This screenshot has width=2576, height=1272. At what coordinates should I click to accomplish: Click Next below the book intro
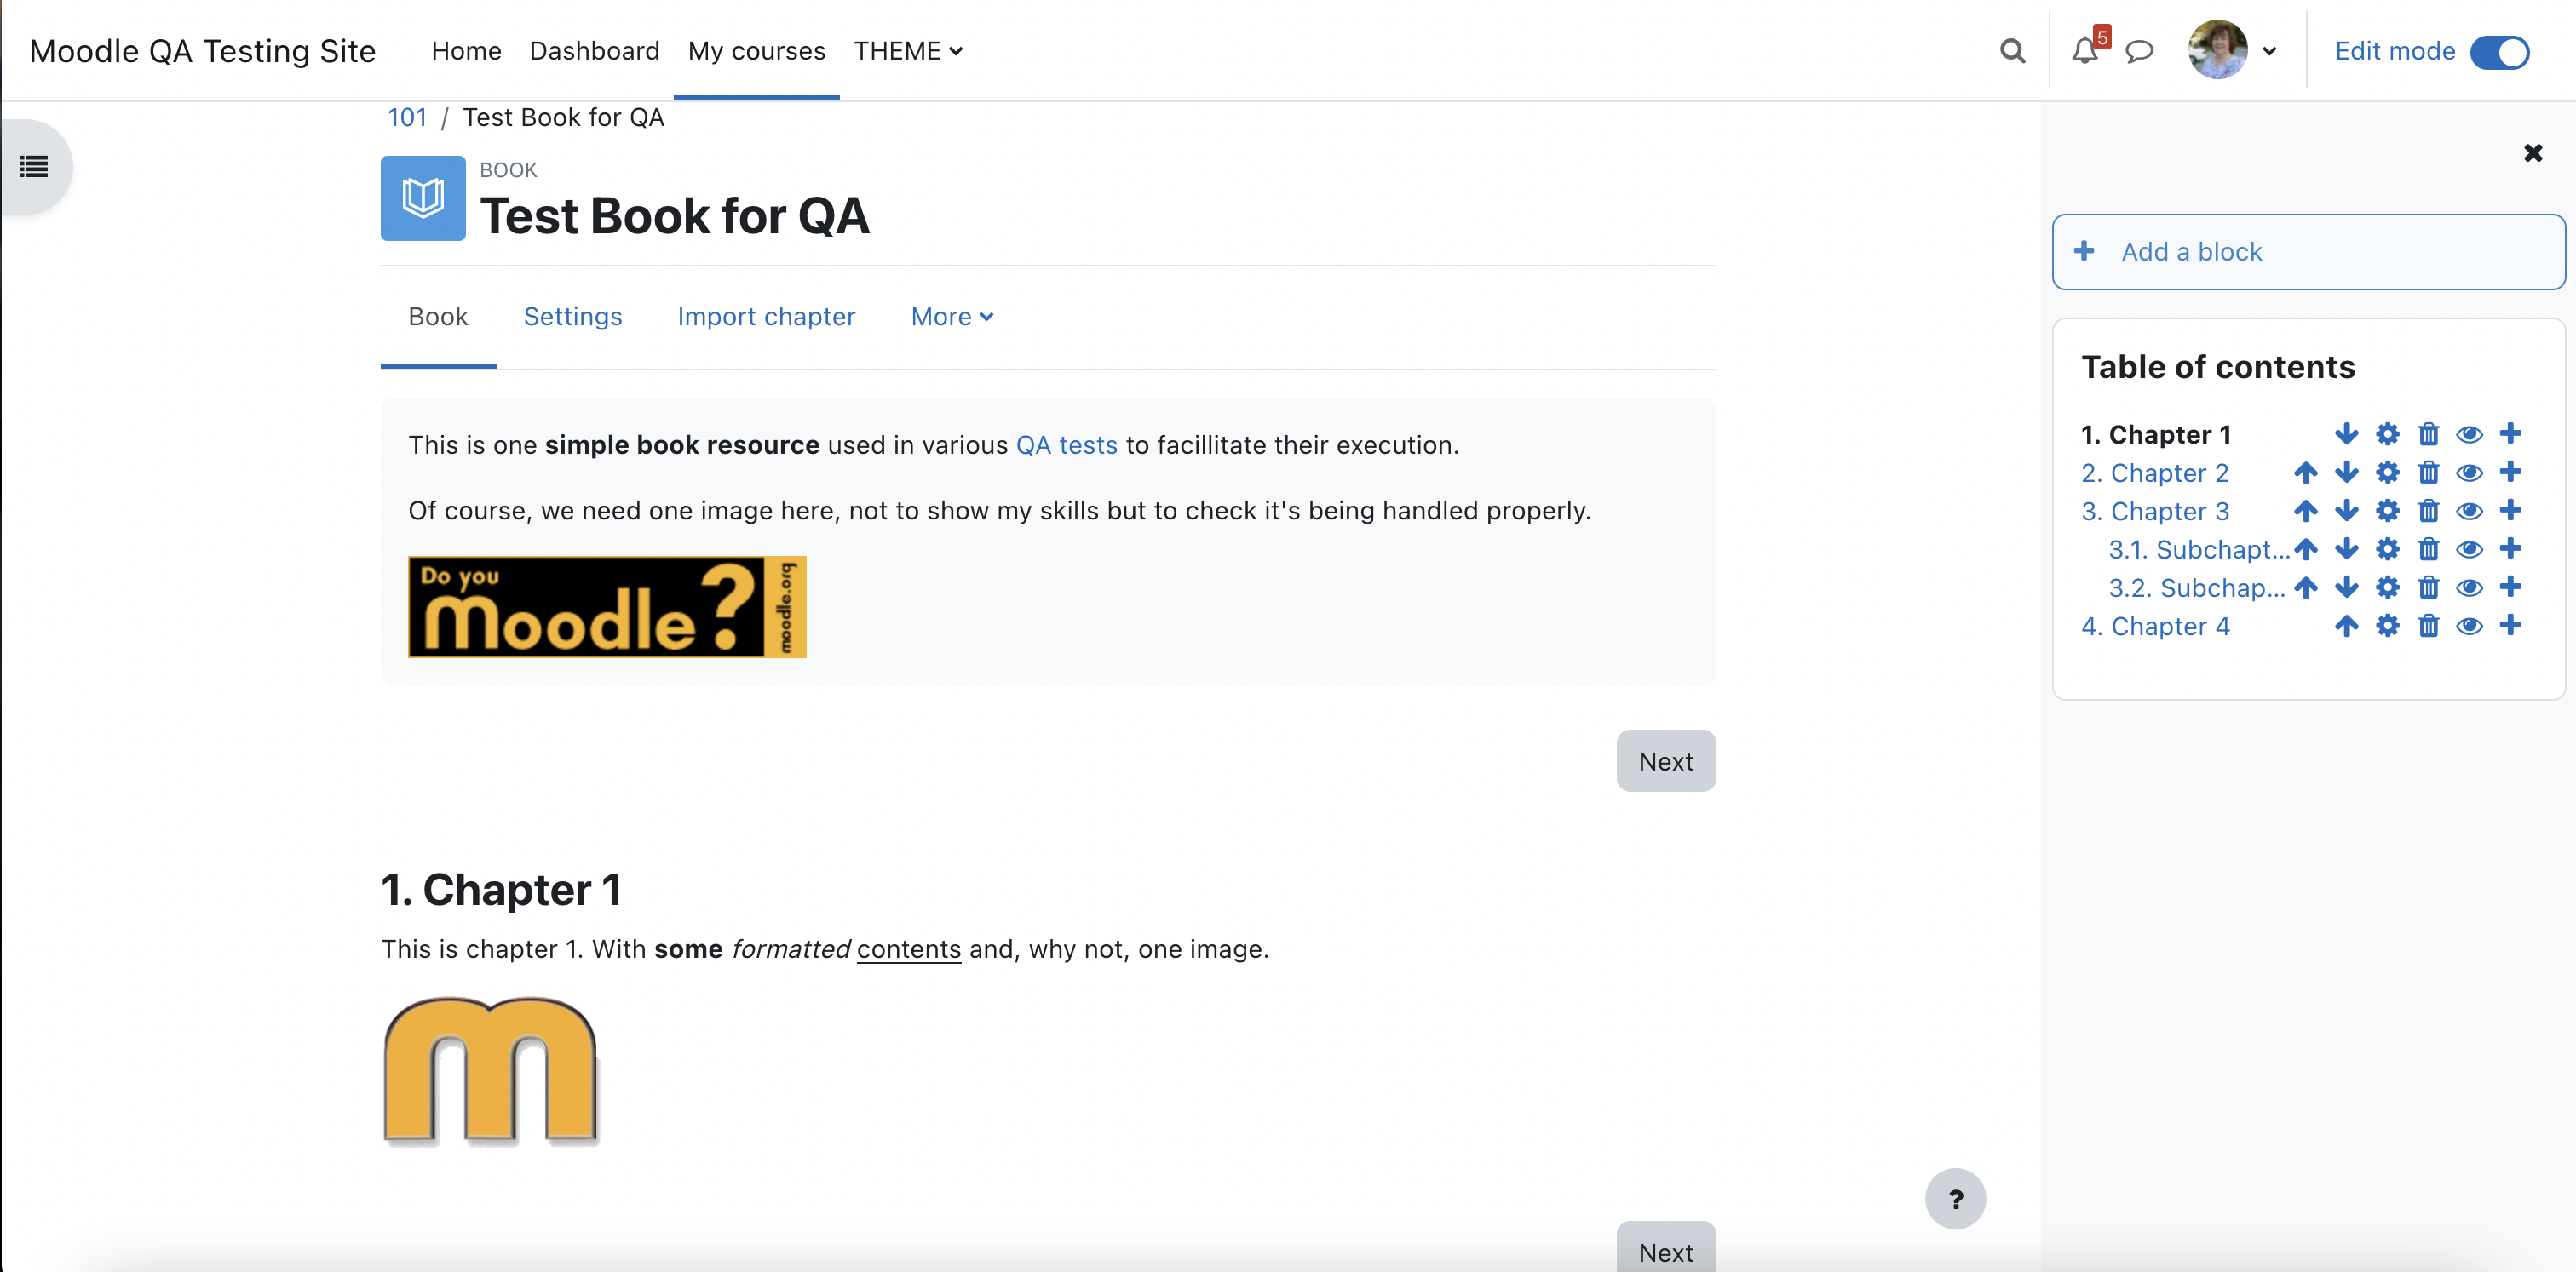(x=1665, y=760)
